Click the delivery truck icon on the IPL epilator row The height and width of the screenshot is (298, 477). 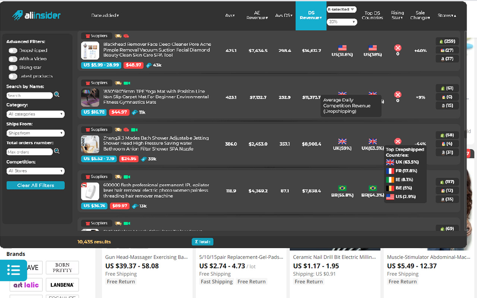tap(118, 177)
